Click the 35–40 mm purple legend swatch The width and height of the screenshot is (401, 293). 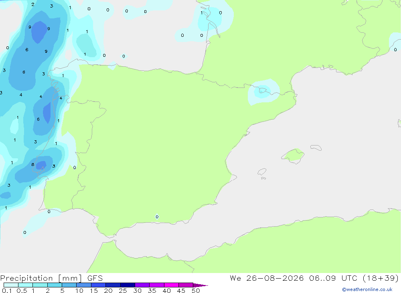[157, 285]
